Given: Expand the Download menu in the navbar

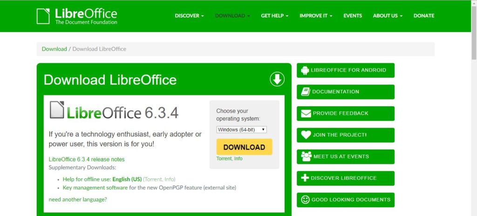Looking at the screenshot, I should tap(232, 16).
